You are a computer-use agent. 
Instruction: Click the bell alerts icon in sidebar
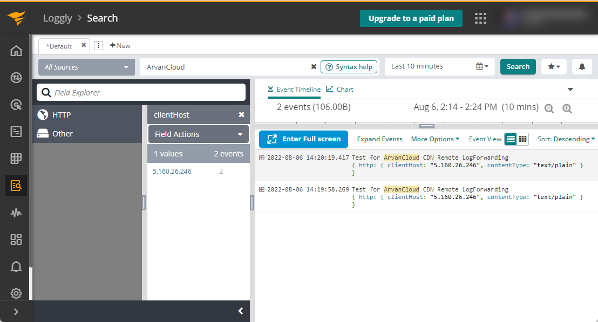tap(16, 266)
